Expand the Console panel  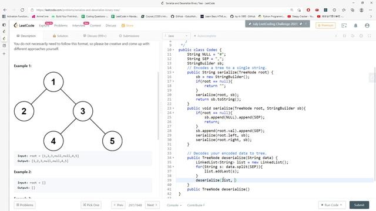pyautogui.click(x=174, y=205)
